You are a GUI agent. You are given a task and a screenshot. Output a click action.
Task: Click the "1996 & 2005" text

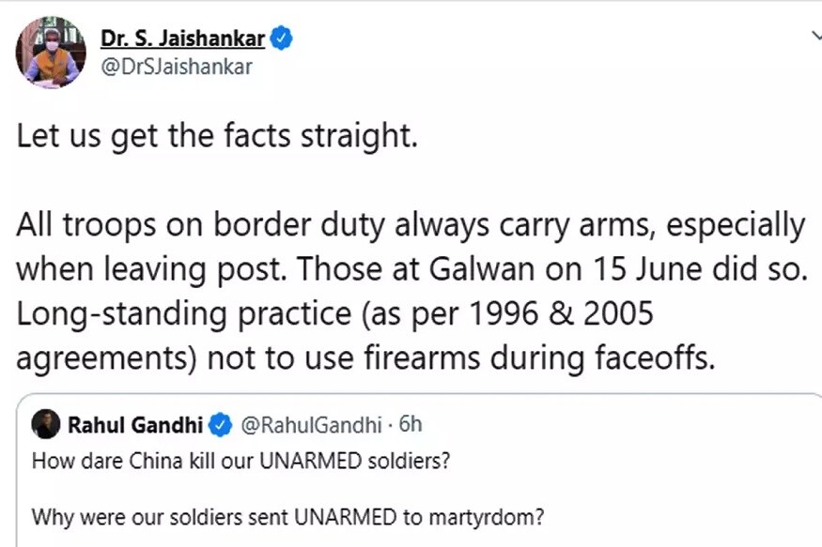(560, 313)
